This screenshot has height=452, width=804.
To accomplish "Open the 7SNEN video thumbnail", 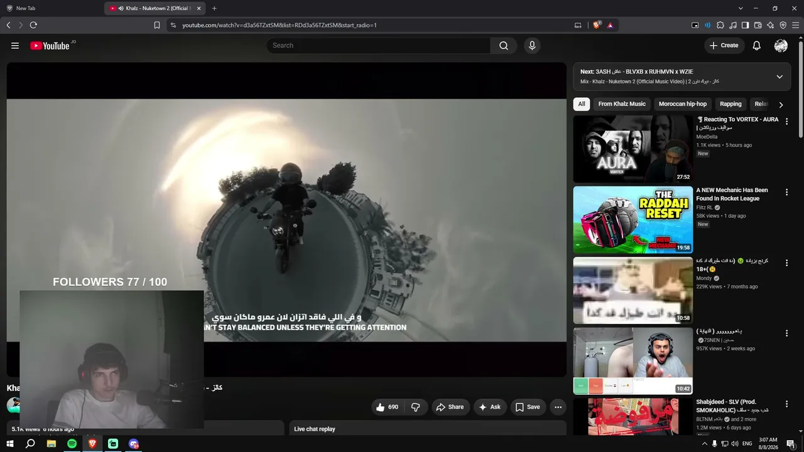I will pos(633,361).
